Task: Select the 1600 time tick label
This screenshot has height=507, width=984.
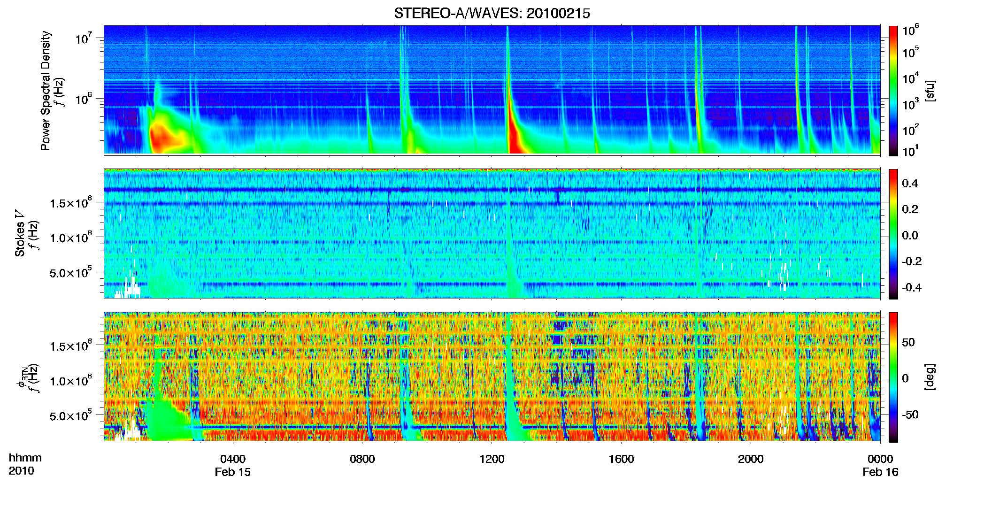Action: click(621, 459)
